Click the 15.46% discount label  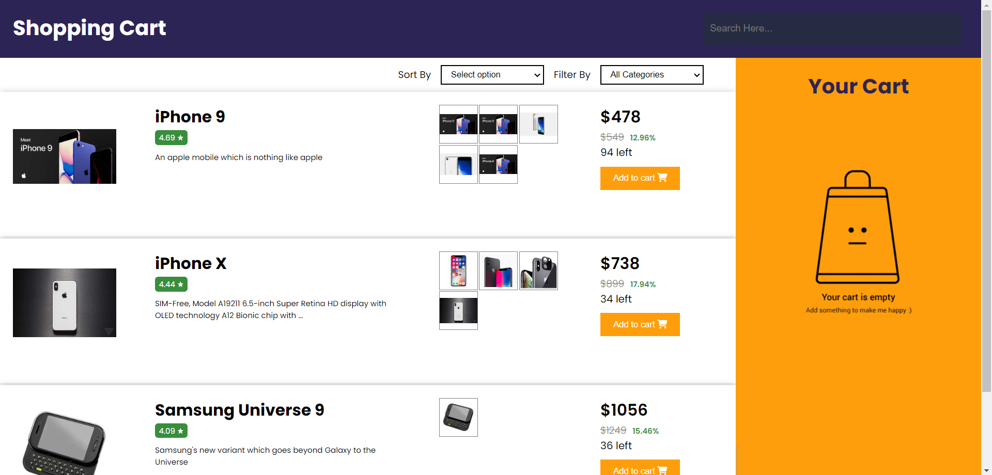point(645,431)
